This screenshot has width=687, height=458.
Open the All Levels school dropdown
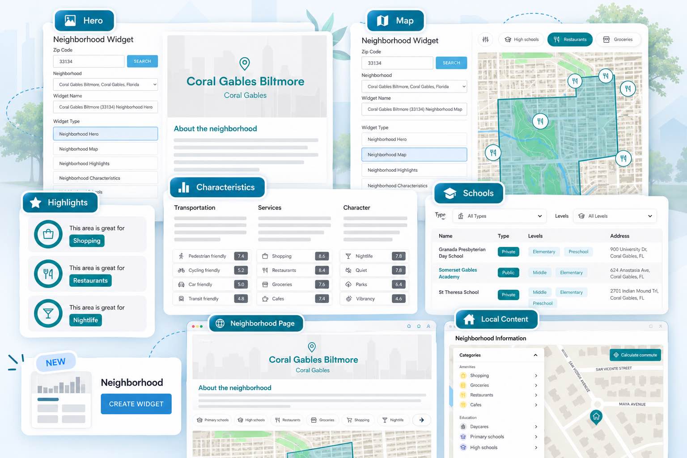[615, 216]
